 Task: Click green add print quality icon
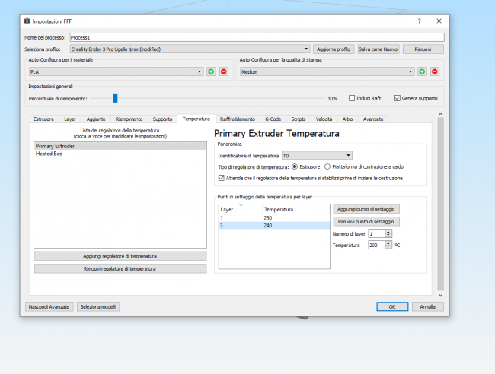tap(422, 71)
